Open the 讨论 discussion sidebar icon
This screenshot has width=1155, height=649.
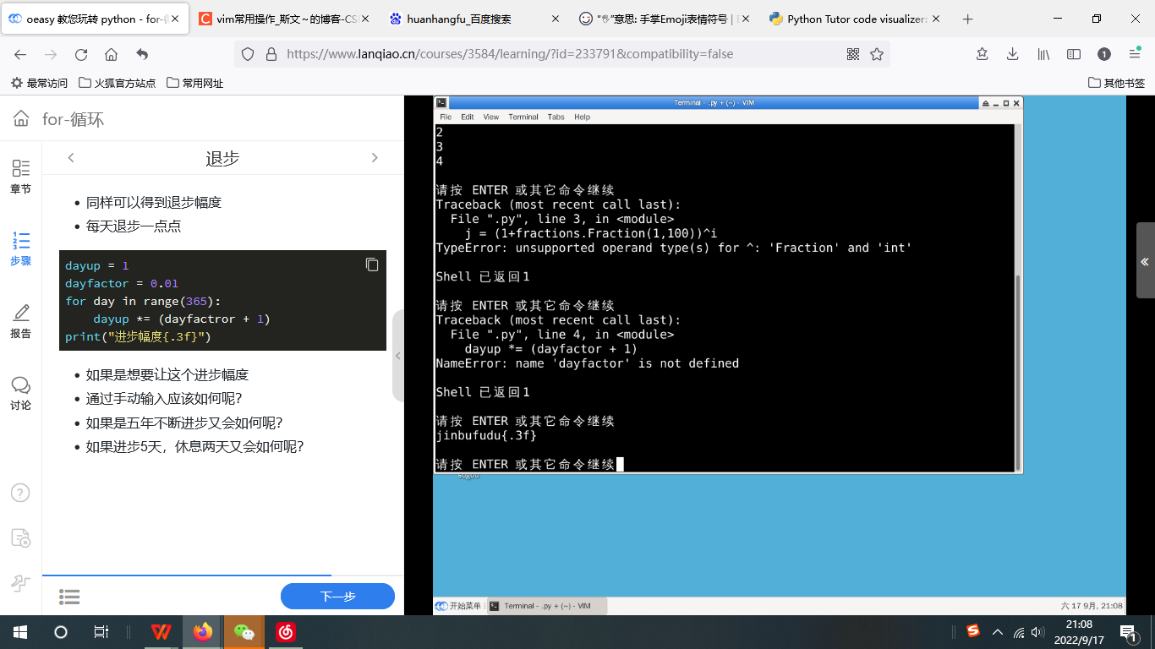(x=20, y=393)
